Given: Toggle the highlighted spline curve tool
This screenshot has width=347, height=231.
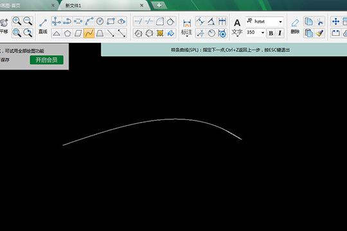Looking at the screenshot, I should coord(89,33).
